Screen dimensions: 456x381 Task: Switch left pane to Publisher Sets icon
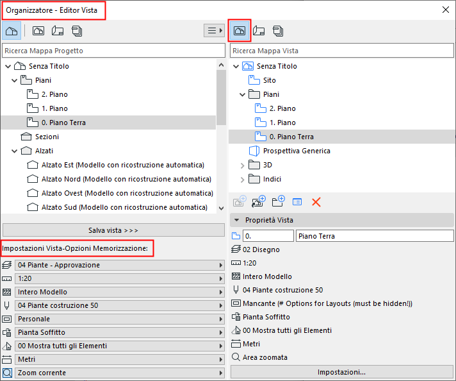click(77, 31)
